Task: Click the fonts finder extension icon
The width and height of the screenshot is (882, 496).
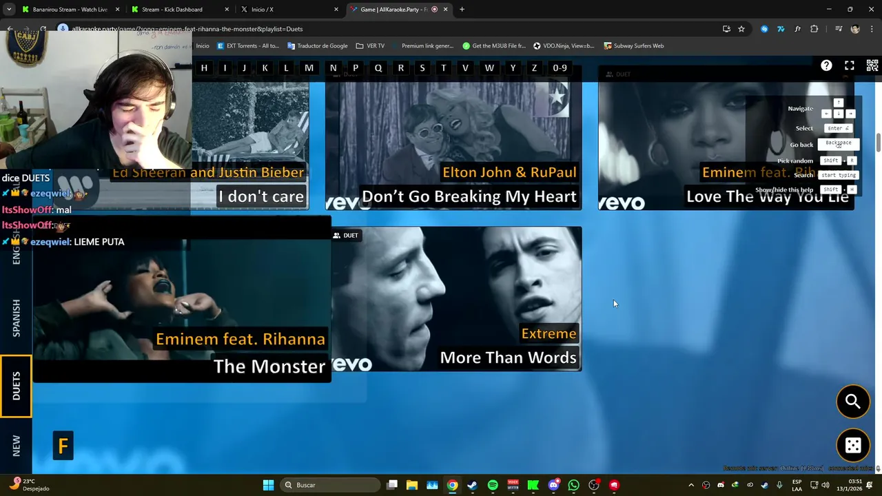Action: 797,29
